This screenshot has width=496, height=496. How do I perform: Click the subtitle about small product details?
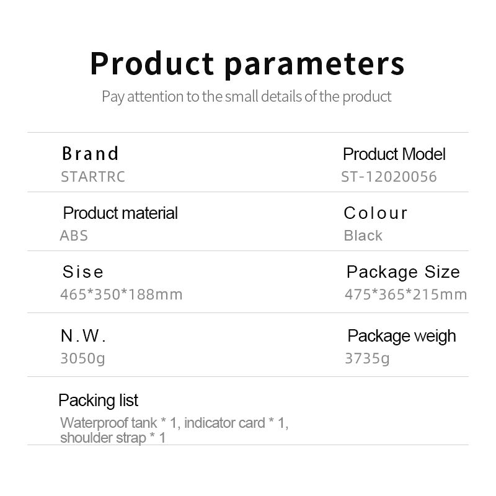click(246, 97)
